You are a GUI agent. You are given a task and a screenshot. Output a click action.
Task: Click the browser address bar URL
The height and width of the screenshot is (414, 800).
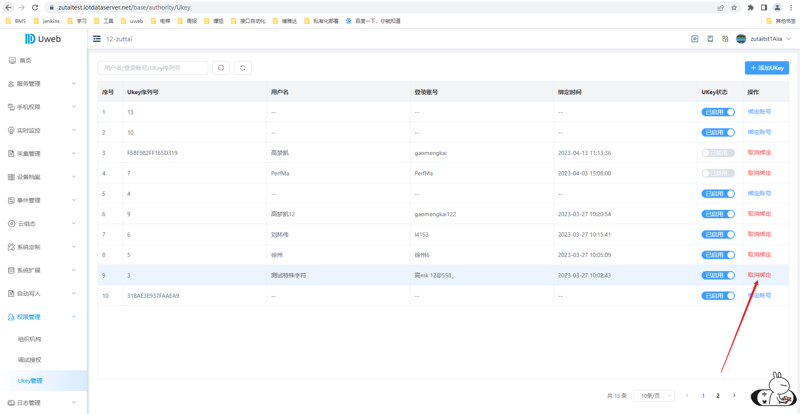124,7
